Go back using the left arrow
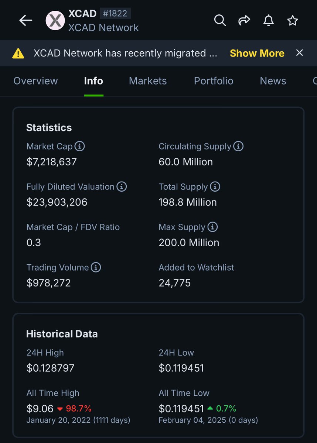Screen dimensions: 317x443 [26, 21]
